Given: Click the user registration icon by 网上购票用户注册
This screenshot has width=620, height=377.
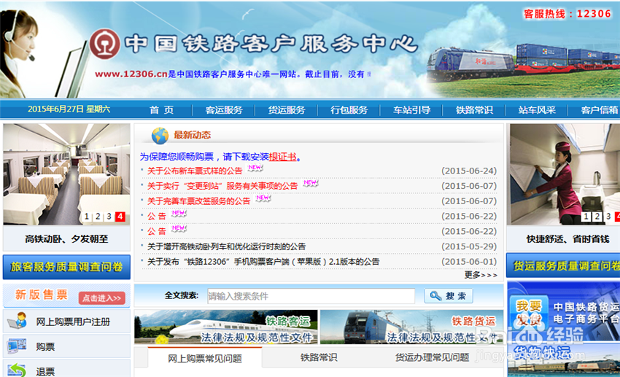Looking at the screenshot, I should coord(17,321).
